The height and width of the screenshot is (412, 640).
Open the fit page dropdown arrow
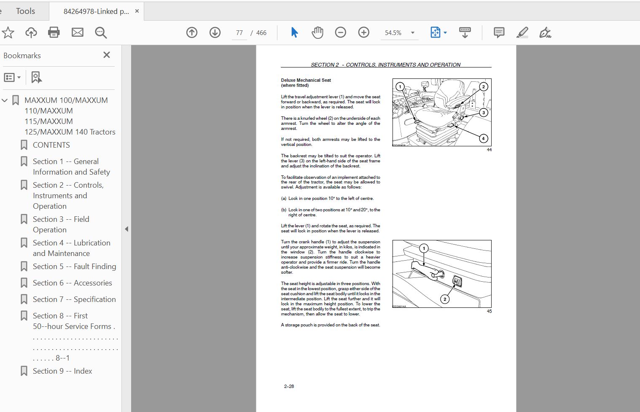pyautogui.click(x=445, y=33)
